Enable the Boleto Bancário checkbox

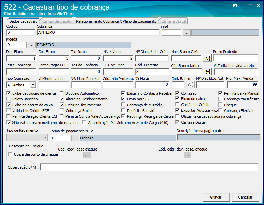click(x=9, y=99)
